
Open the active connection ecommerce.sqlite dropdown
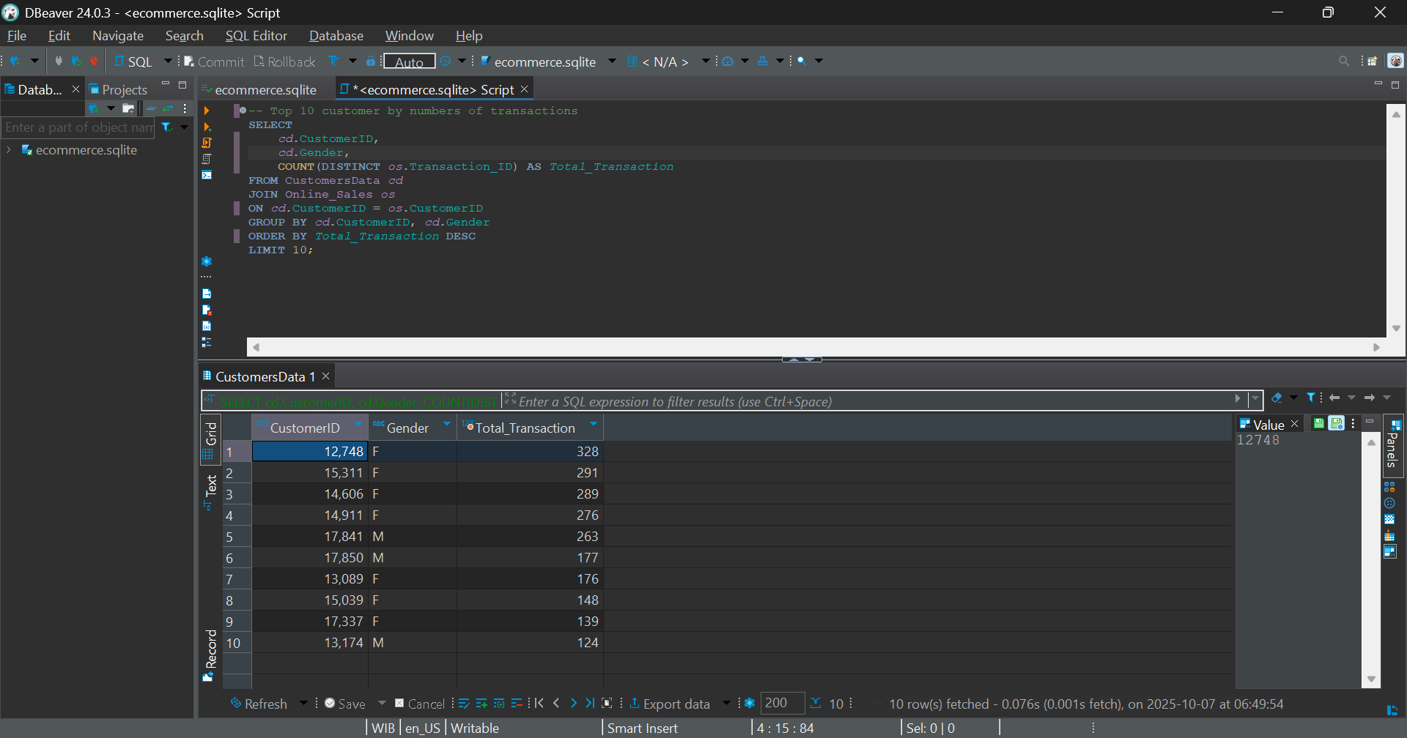click(x=612, y=61)
